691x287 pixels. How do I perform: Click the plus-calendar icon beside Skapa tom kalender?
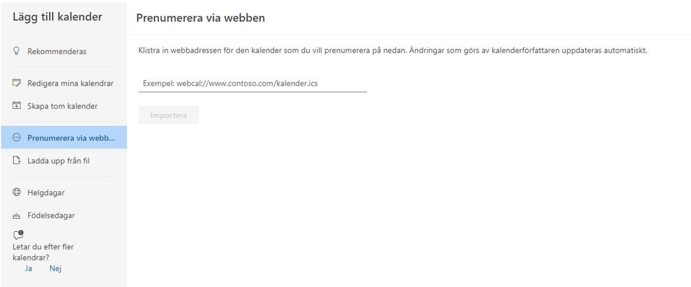point(17,106)
